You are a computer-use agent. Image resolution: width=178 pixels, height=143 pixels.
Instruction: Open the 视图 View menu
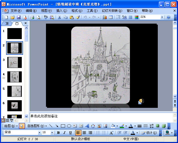click(46, 11)
